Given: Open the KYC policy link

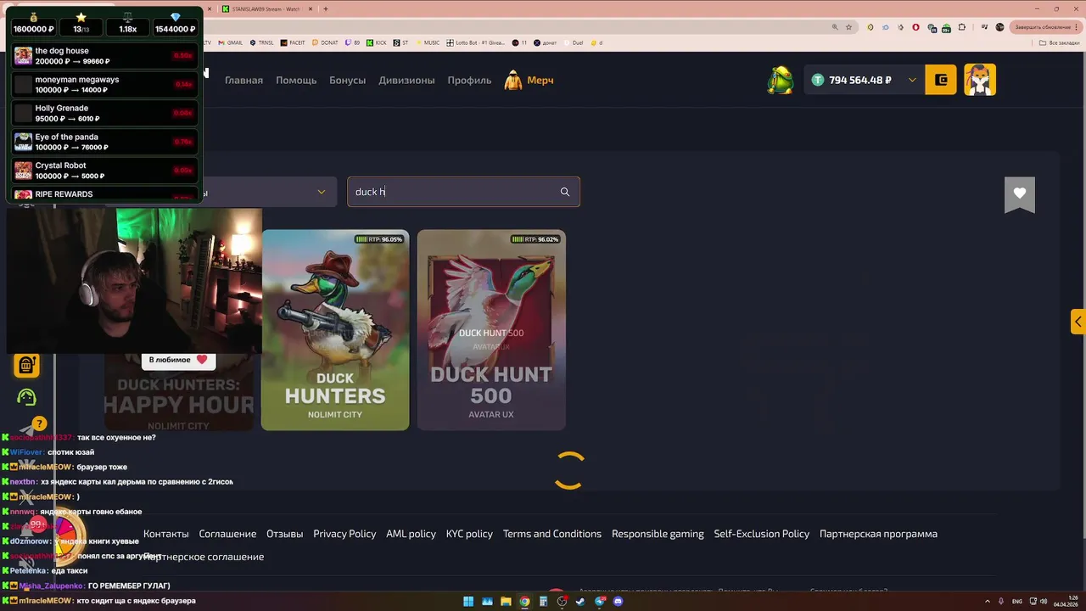Looking at the screenshot, I should pyautogui.click(x=469, y=534).
